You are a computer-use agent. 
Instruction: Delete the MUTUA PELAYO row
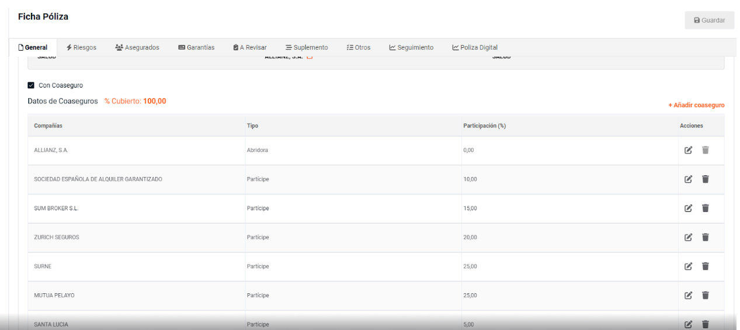[x=705, y=295]
